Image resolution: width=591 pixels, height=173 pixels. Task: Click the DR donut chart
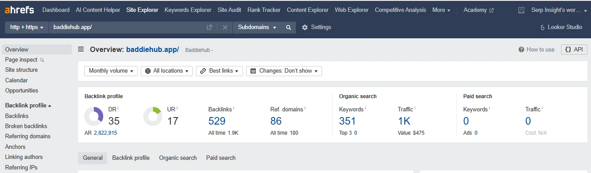94,116
